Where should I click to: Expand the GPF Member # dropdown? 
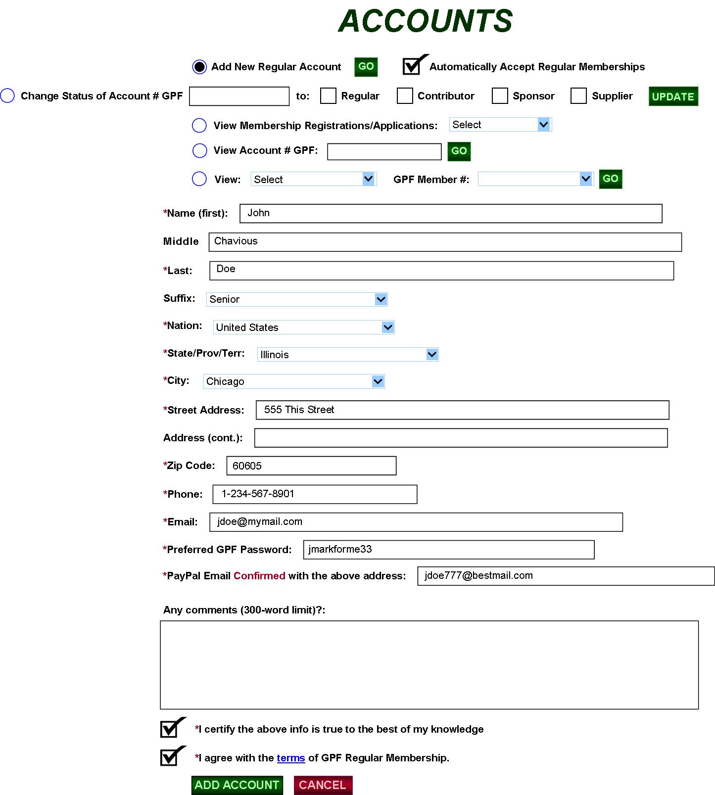(536, 179)
